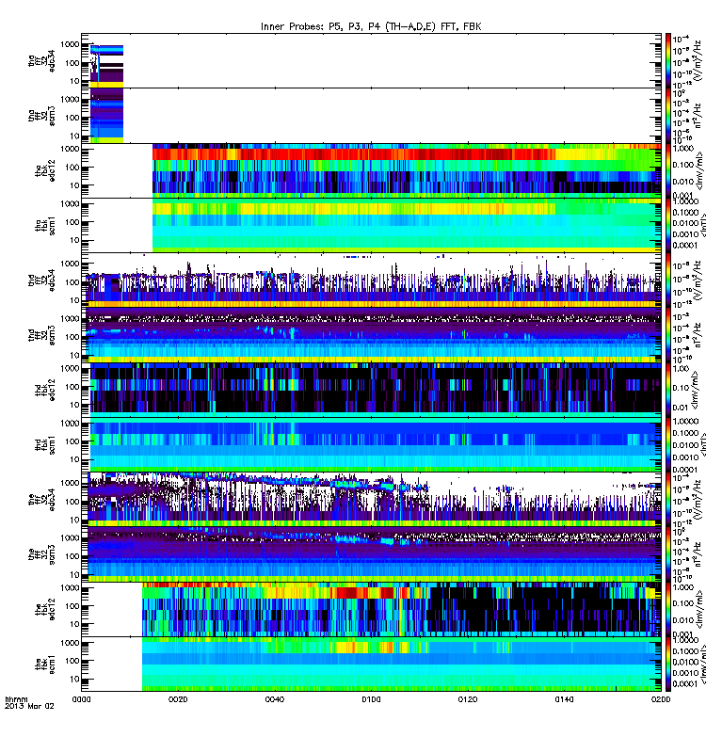Viewport: 706px width, 753px height.
Task: Click the 'the fbk edc12' panel label
Action: pyautogui.click(x=45, y=610)
